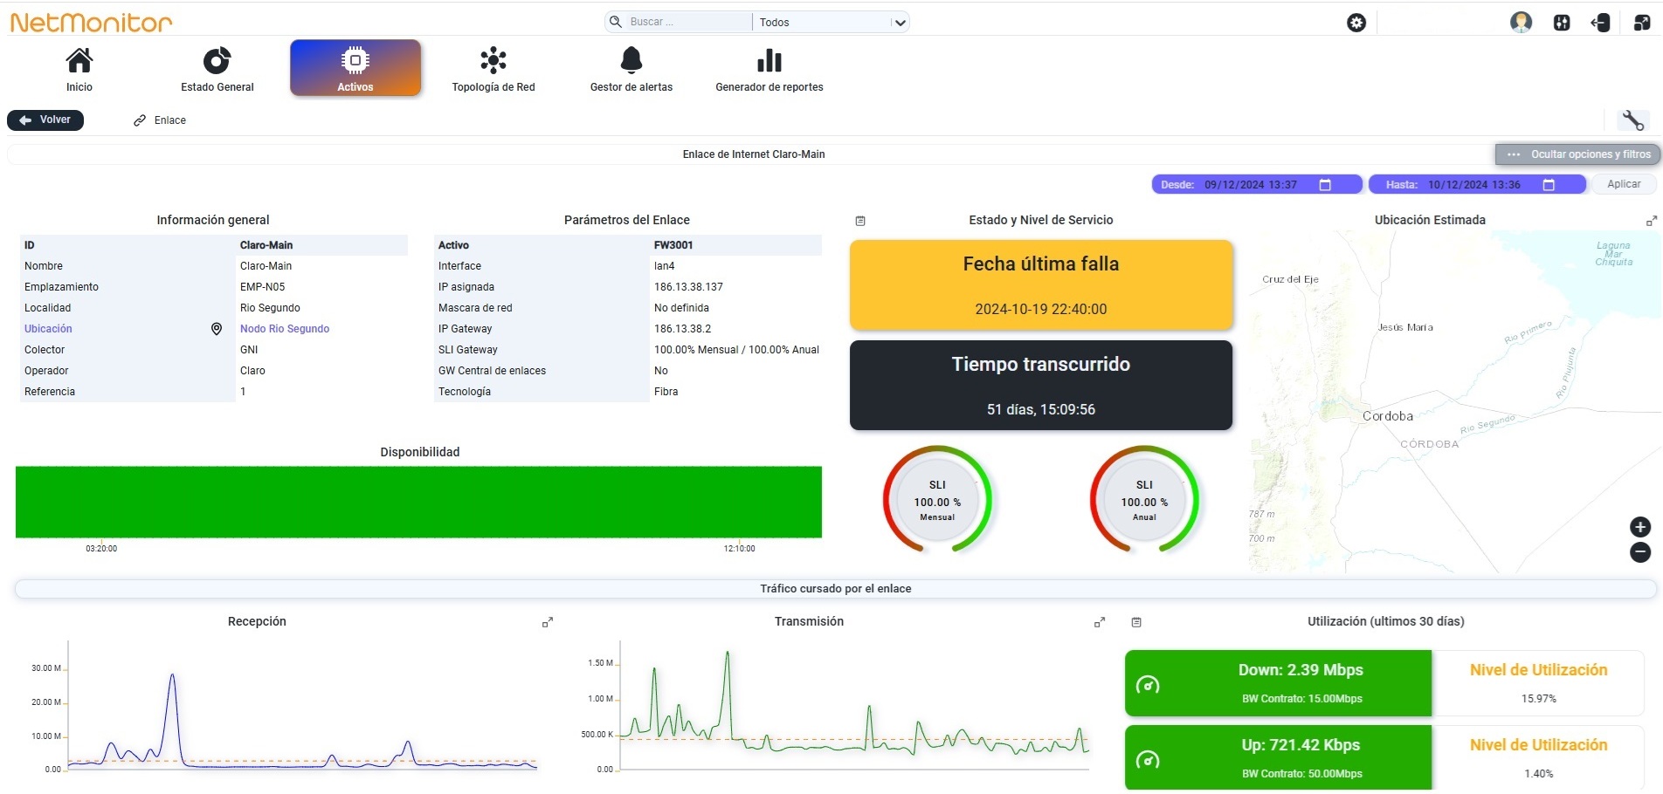The image size is (1663, 794).
Task: Open Gestor de alertas section
Action: tap(631, 69)
